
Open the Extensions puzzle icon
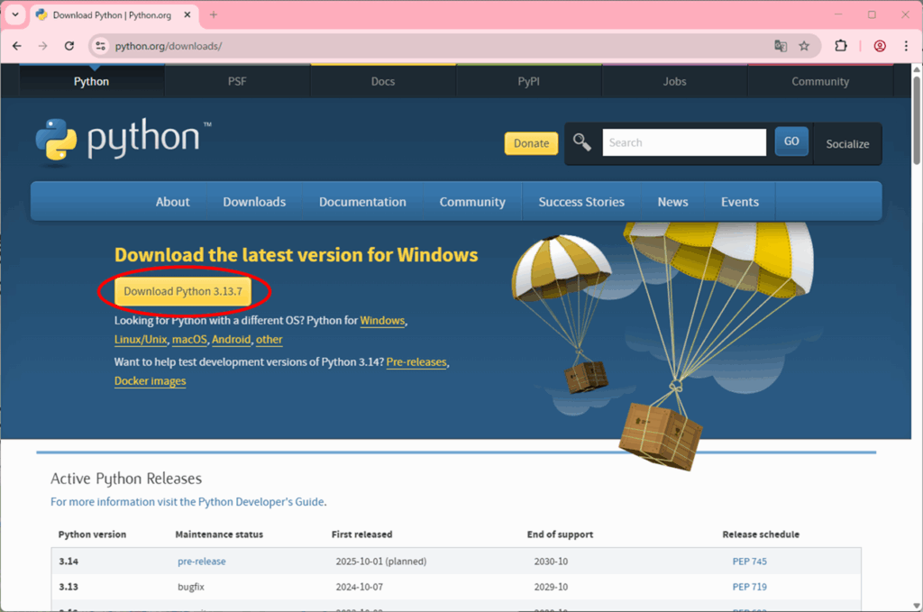coord(841,46)
